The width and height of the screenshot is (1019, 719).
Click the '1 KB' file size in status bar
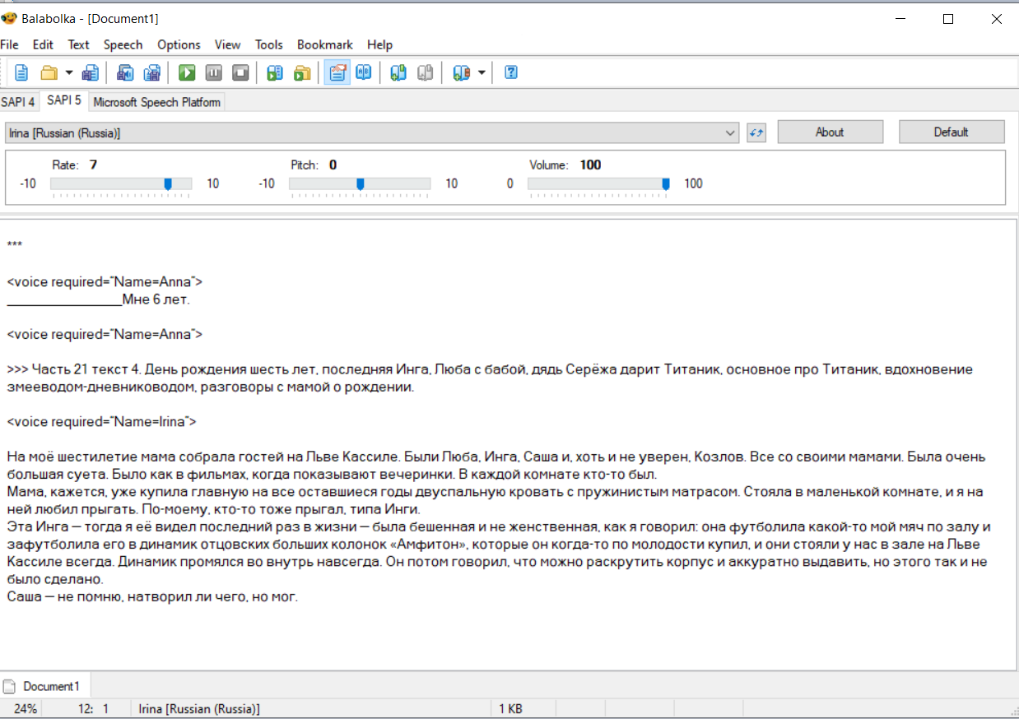coord(510,708)
